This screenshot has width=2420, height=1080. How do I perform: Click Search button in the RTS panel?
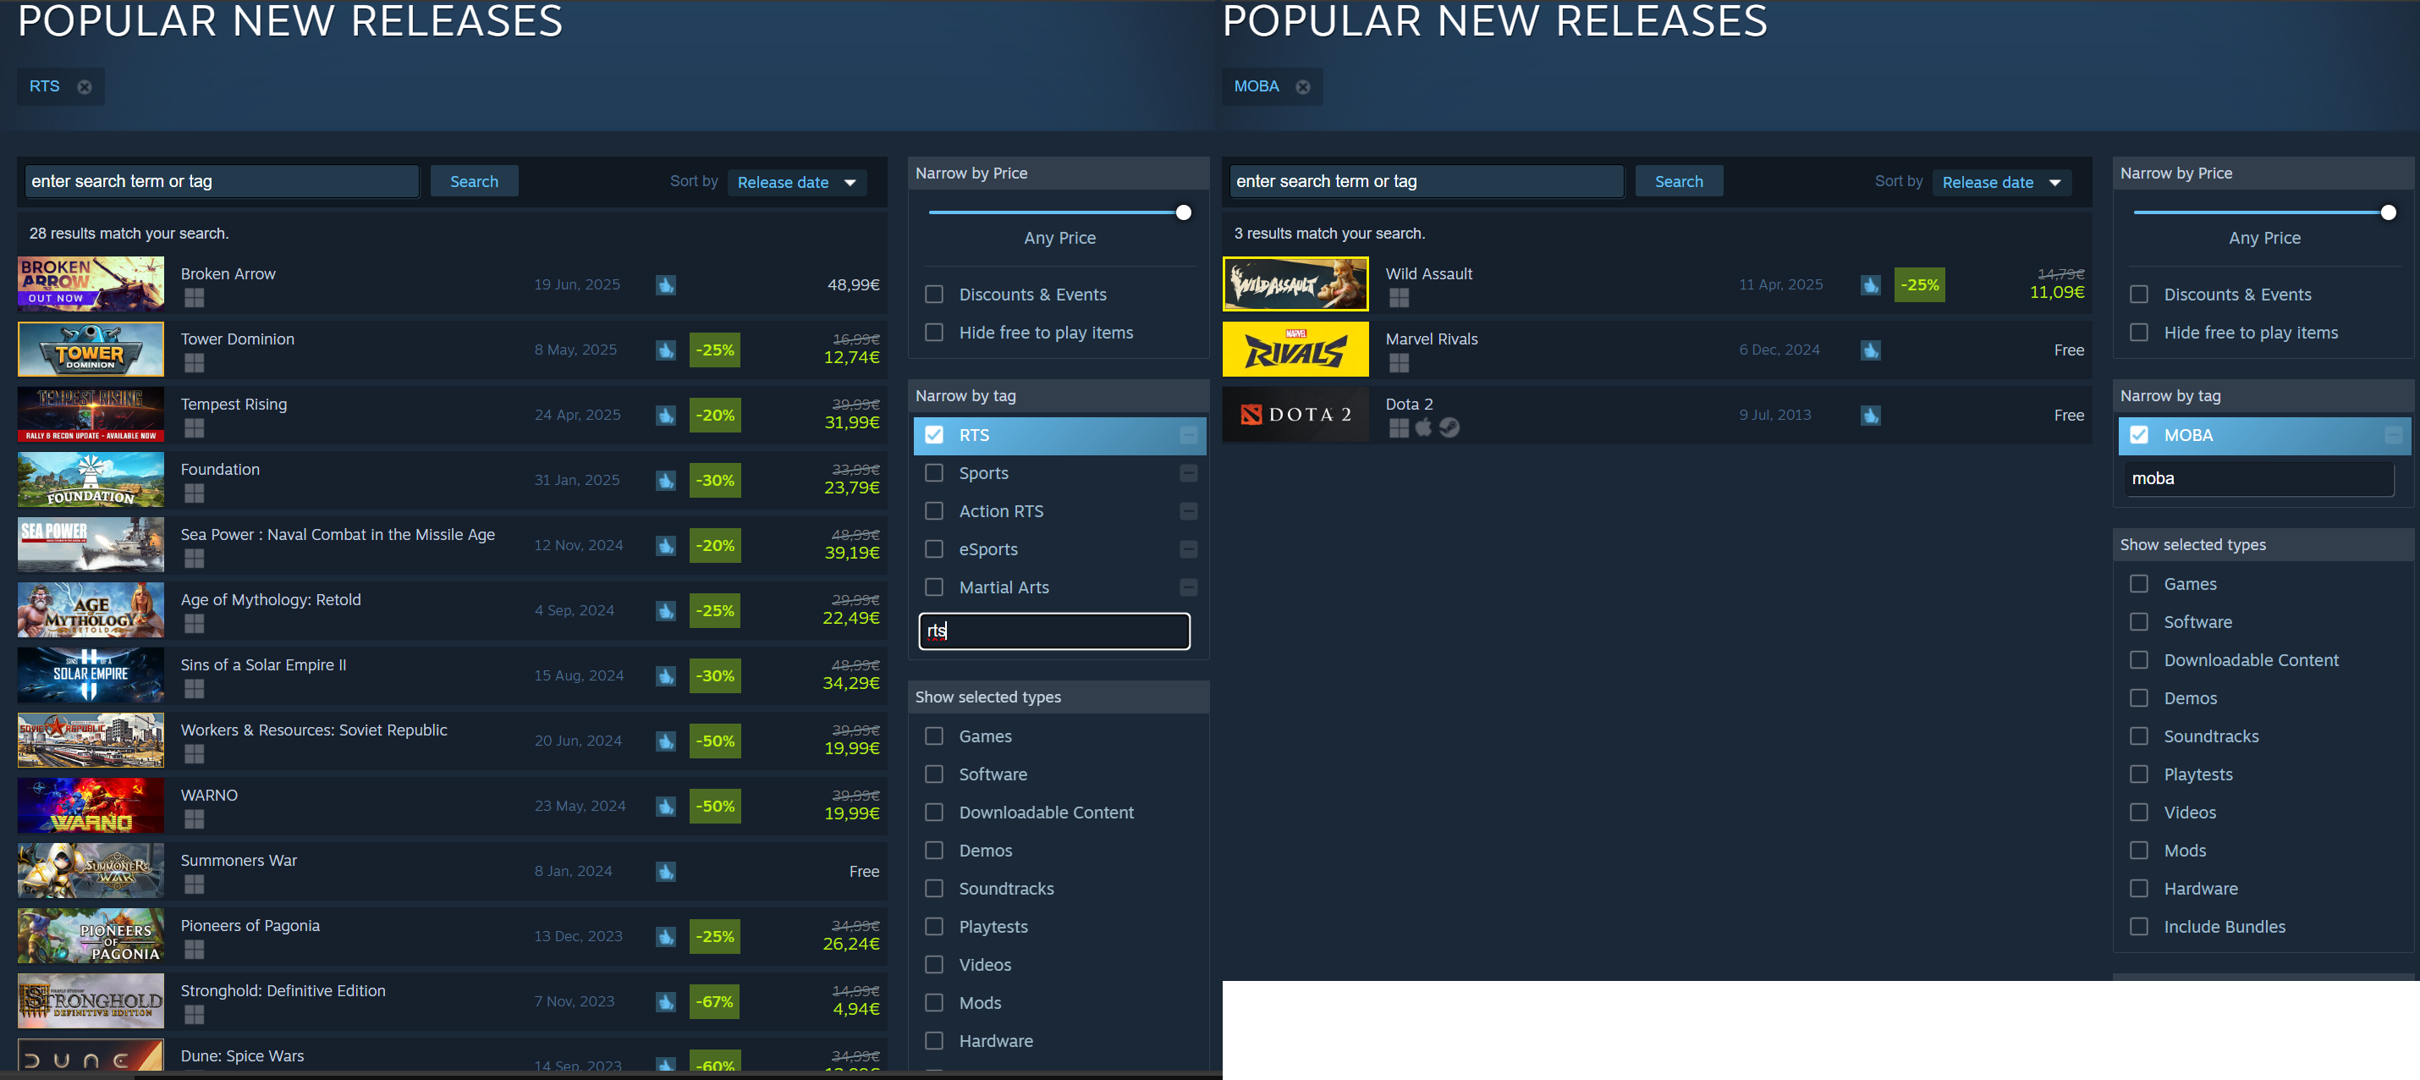pos(474,181)
